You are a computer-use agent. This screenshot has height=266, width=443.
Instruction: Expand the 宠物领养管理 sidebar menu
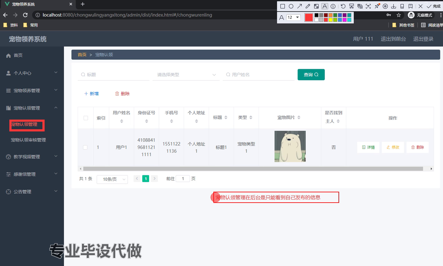tap(32, 90)
